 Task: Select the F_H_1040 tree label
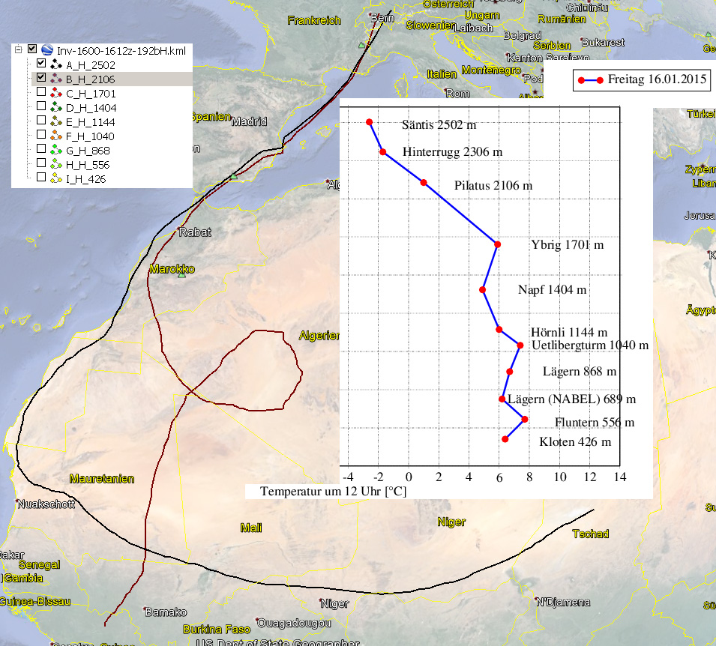(x=90, y=136)
